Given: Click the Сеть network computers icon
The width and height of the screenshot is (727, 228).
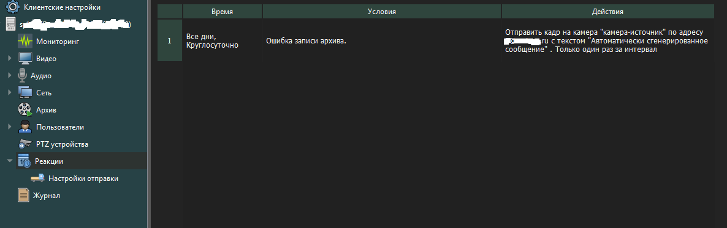Looking at the screenshot, I should 25,92.
